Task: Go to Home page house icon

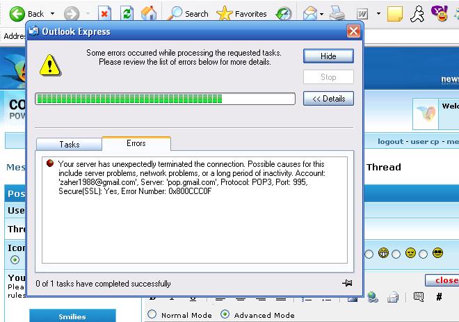Action: click(149, 13)
